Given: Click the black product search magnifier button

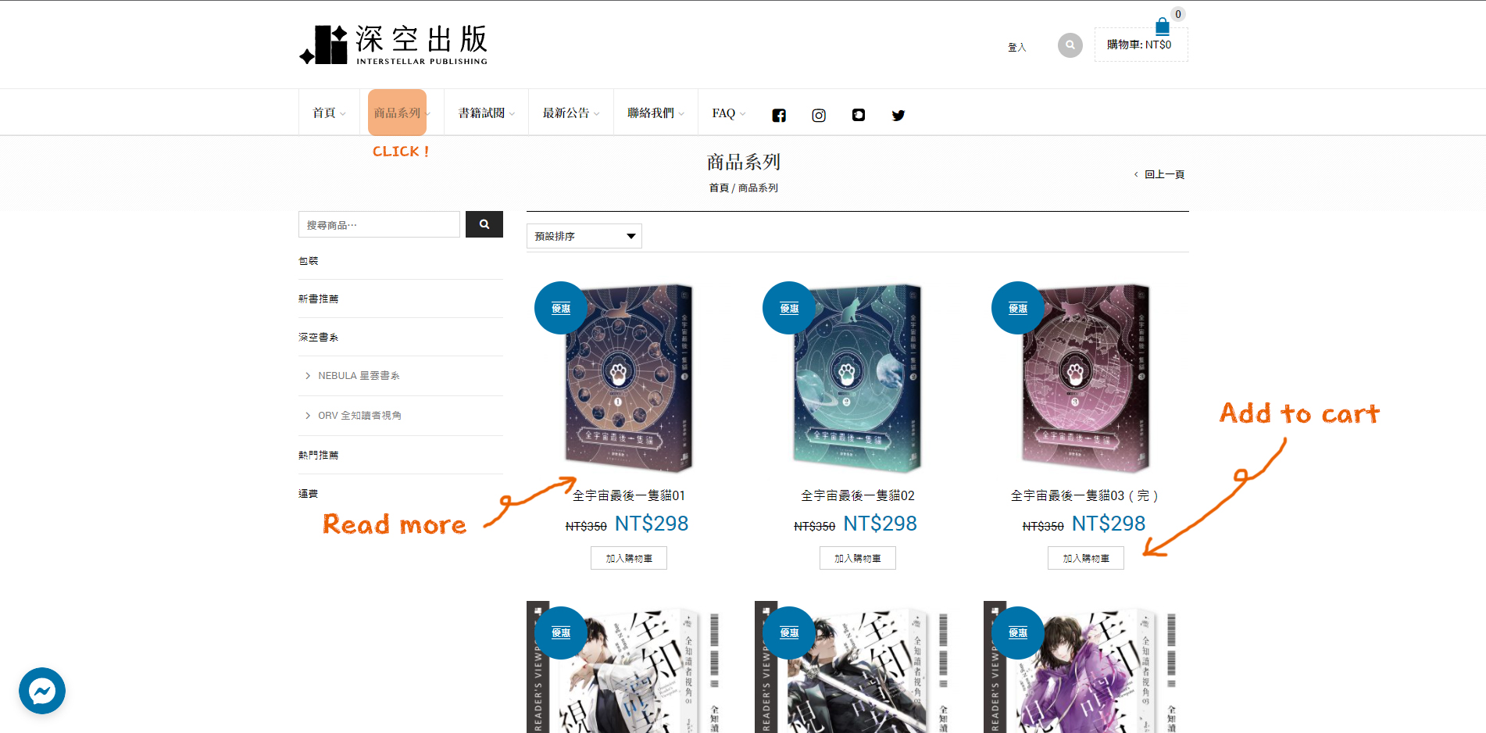Looking at the screenshot, I should pos(484,224).
